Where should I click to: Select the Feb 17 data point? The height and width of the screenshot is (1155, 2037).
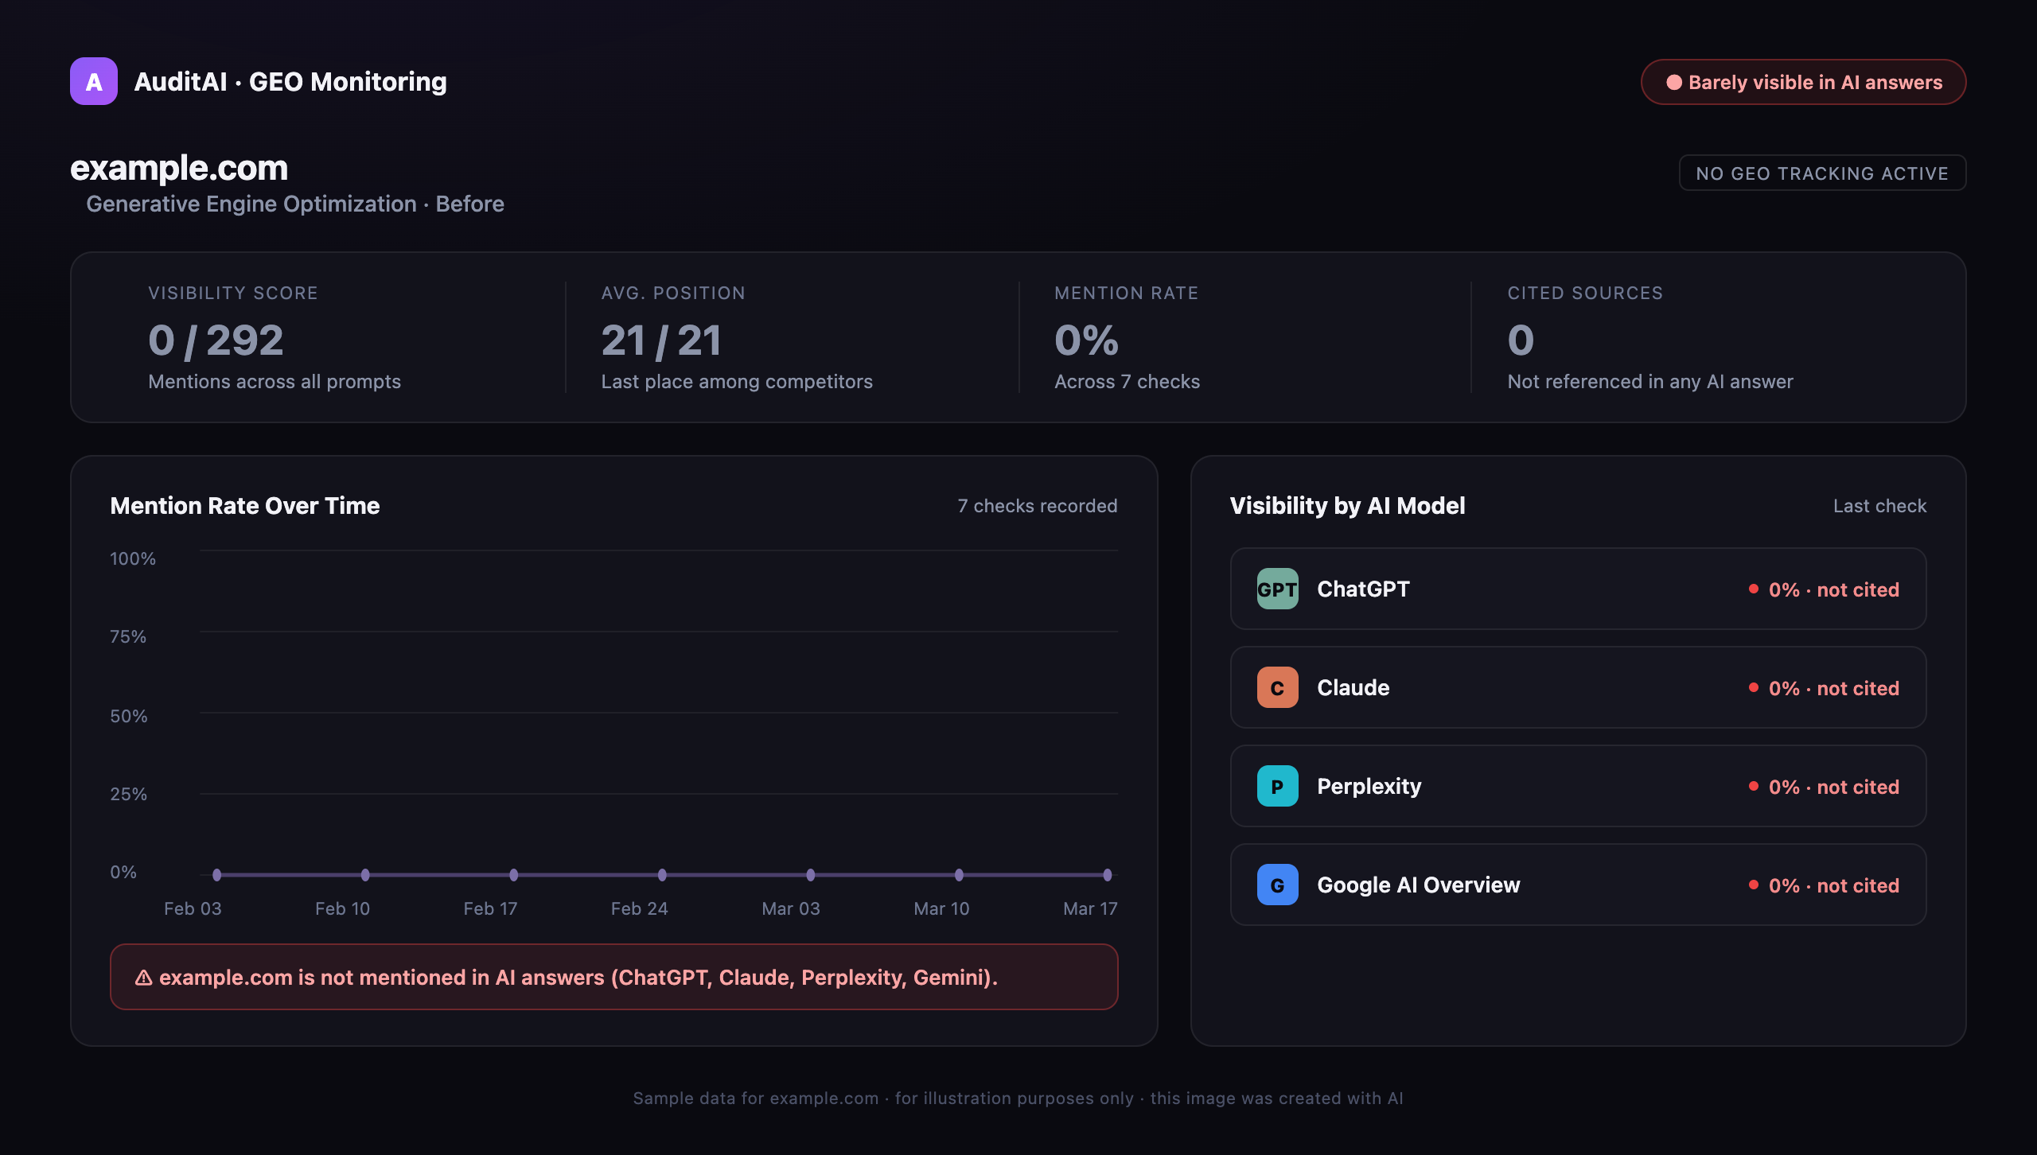pyautogui.click(x=514, y=875)
